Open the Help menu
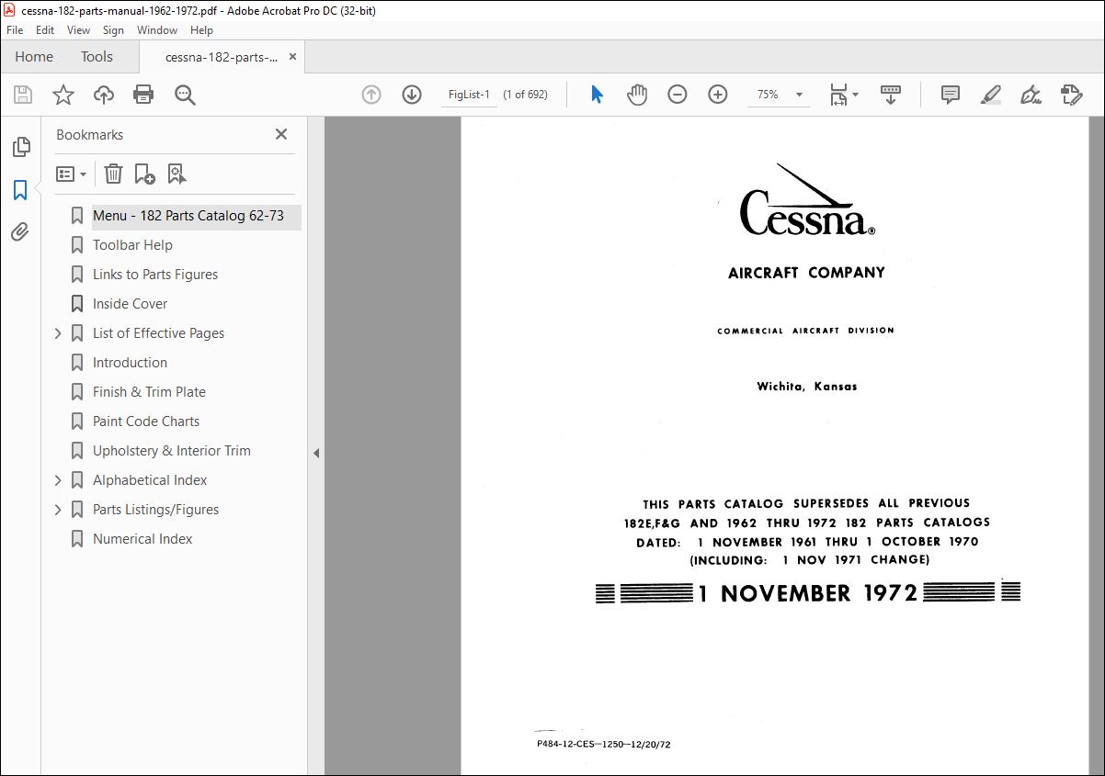 pos(201,30)
